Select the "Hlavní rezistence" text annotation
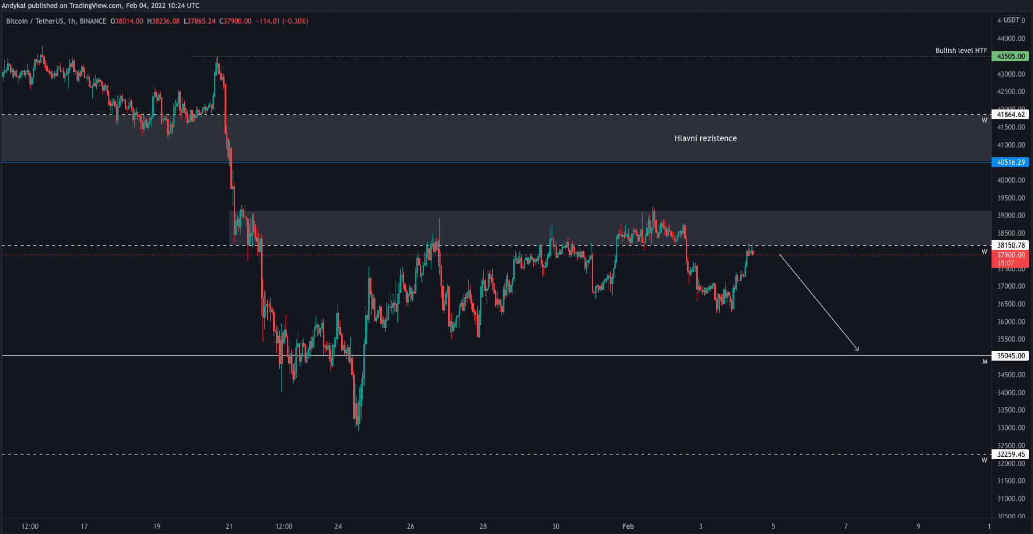This screenshot has height=534, width=1033. 705,138
